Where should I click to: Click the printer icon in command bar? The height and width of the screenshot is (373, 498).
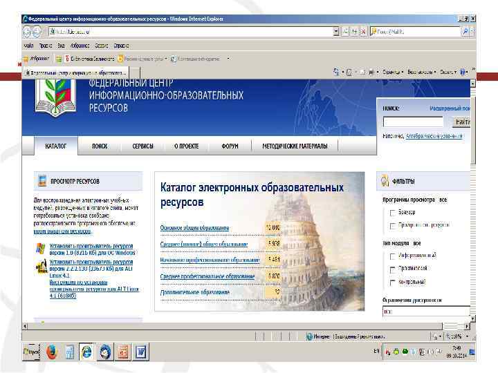[371, 73]
